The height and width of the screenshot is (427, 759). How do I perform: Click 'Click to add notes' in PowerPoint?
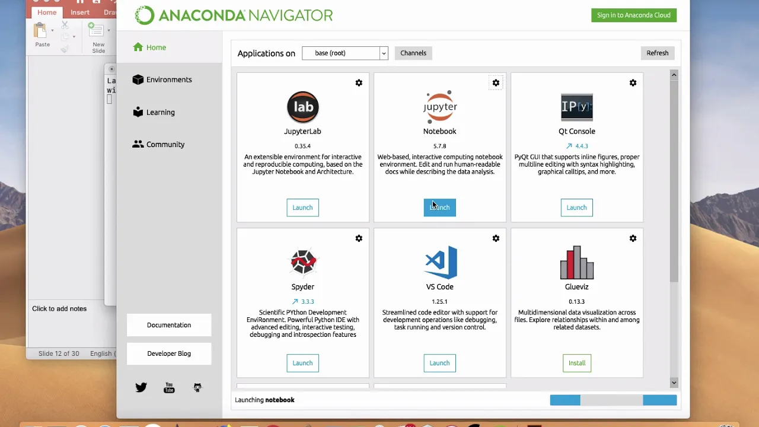59,308
